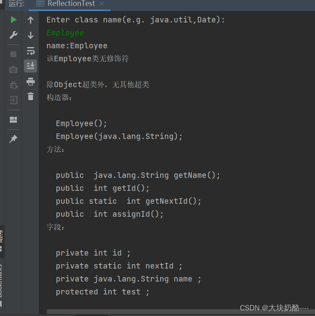
Task: Clear all console output with trash icon
Action: coord(31,96)
